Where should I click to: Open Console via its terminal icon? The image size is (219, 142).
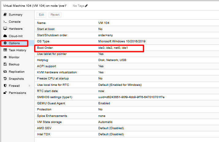[5, 22]
